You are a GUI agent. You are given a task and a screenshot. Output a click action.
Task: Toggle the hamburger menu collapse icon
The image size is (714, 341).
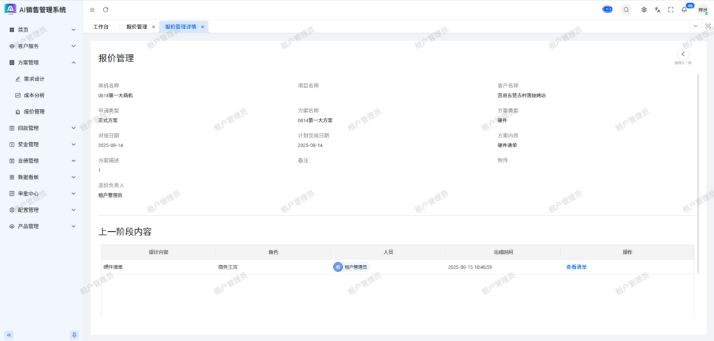tap(92, 10)
